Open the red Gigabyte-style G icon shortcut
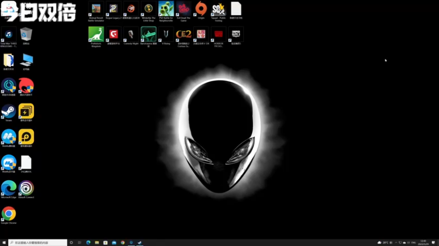The image size is (439, 246). click(x=114, y=36)
